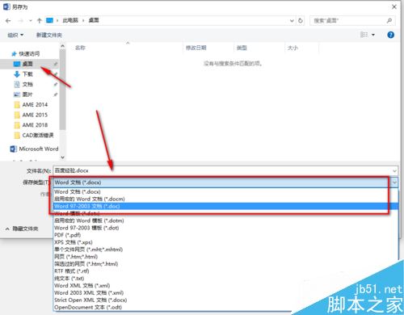The width and height of the screenshot is (404, 315).
Task: Sort by the Type column header
Action: [x=242, y=48]
